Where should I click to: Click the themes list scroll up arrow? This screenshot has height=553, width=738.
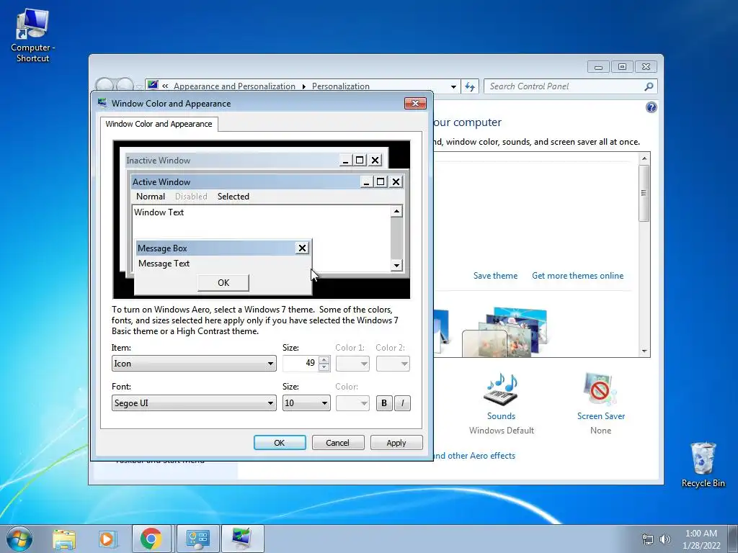[644, 158]
